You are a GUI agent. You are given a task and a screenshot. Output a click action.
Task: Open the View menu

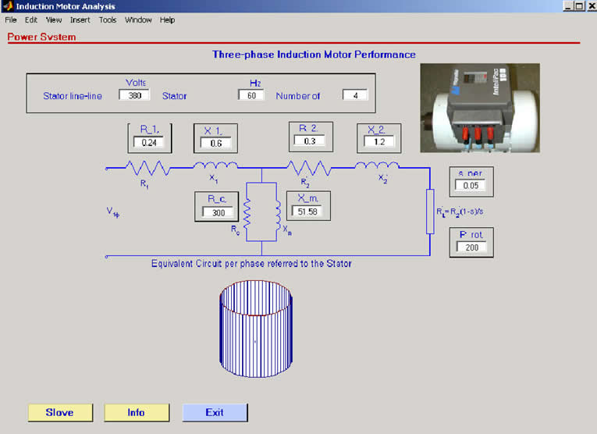pyautogui.click(x=54, y=20)
